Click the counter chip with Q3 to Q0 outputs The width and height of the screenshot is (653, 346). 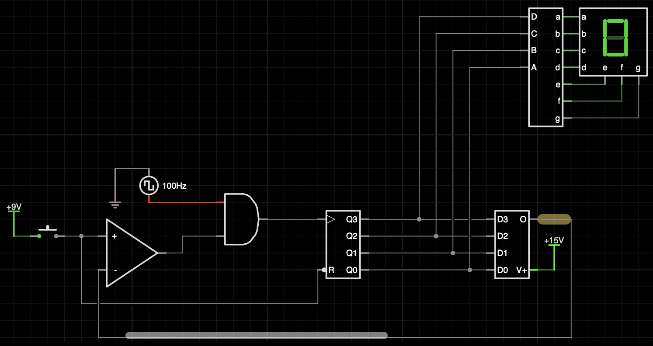(343, 244)
